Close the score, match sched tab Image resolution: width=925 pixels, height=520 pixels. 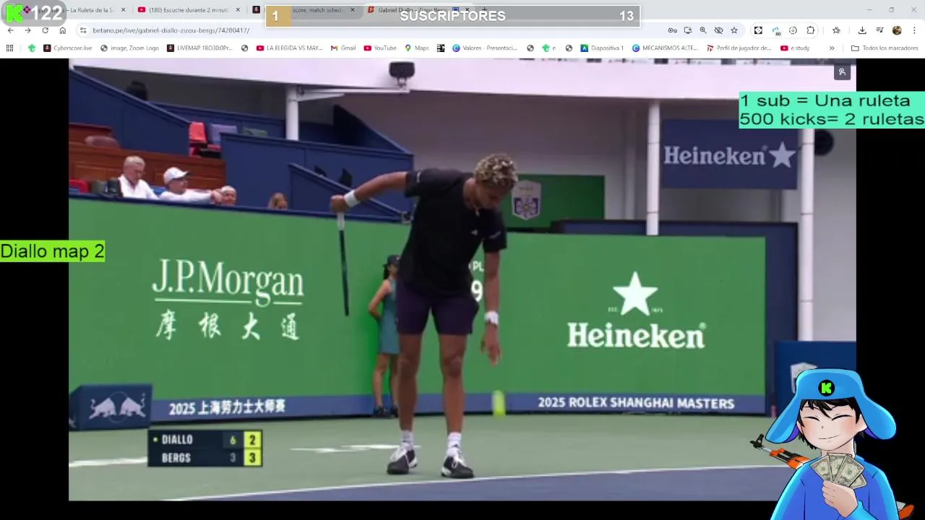click(353, 10)
